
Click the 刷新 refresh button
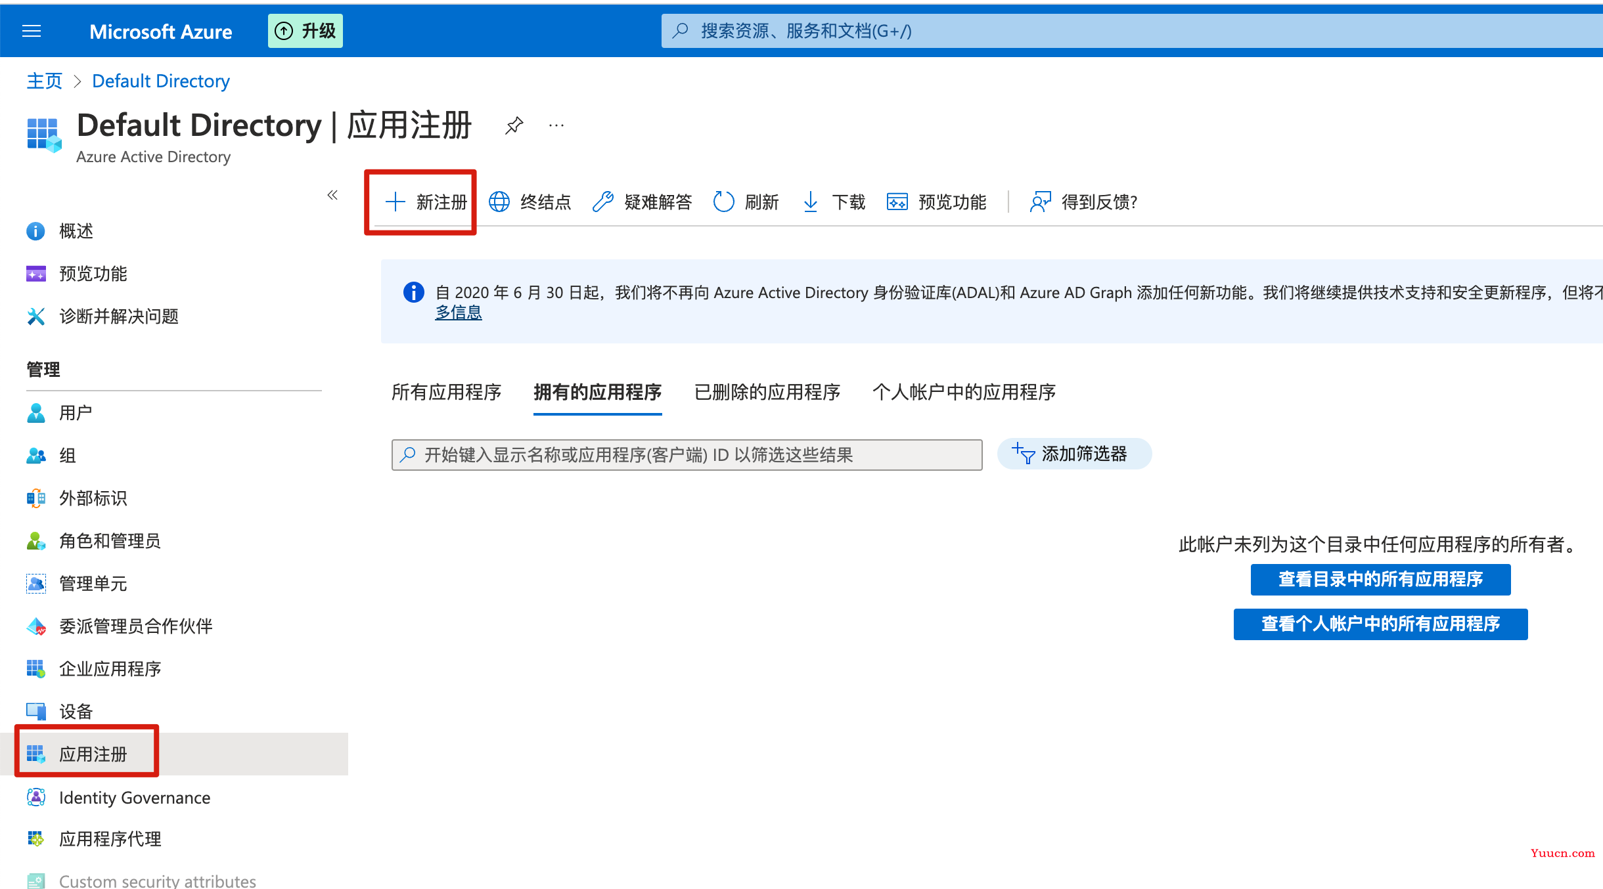[746, 202]
